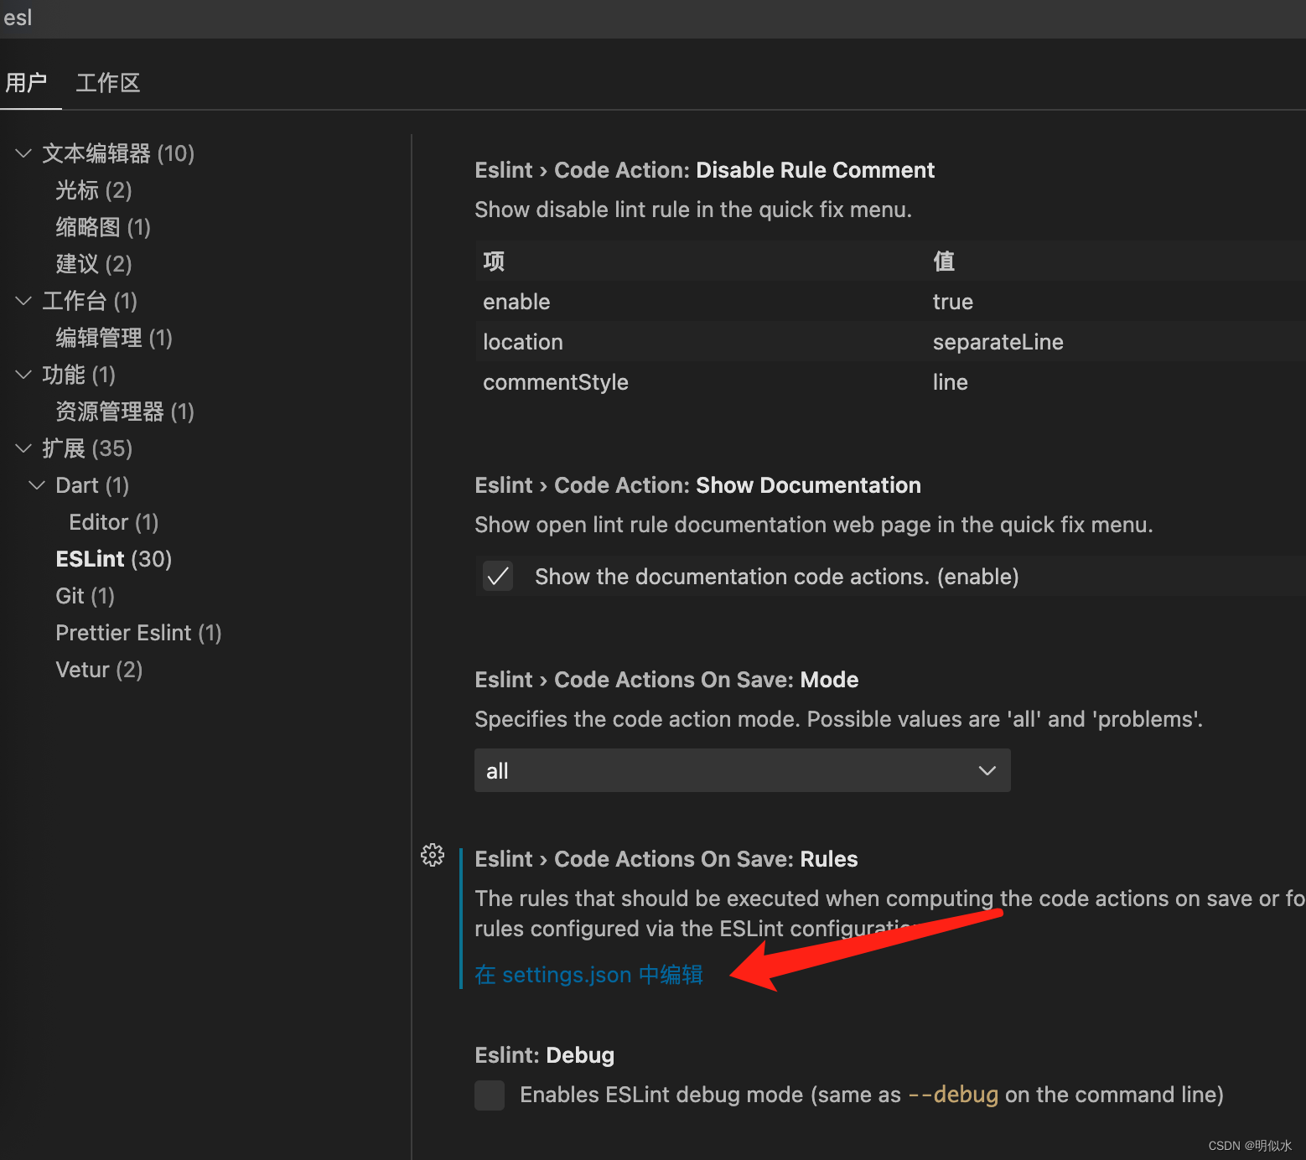Viewport: 1306px width, 1160px height.
Task: Select 建议 (2) in the settings tree
Action: pos(94,264)
